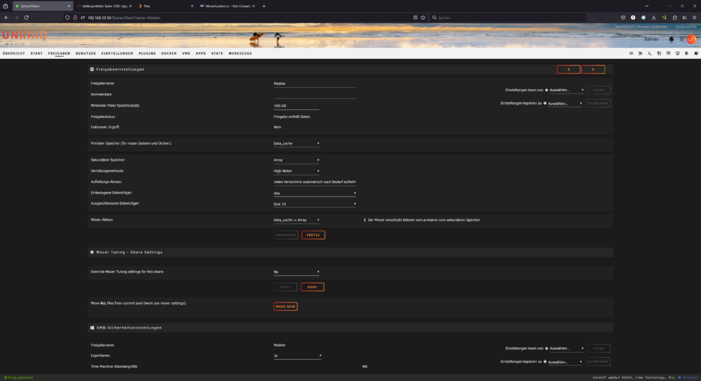Click the FERTIG button
This screenshot has height=381, width=701.
(313, 235)
